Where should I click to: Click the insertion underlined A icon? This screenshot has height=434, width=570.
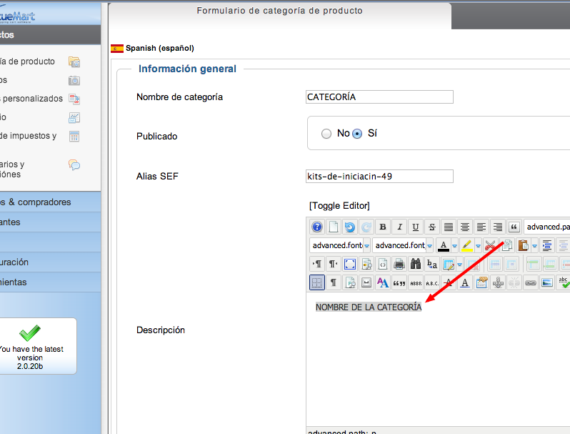tap(465, 282)
